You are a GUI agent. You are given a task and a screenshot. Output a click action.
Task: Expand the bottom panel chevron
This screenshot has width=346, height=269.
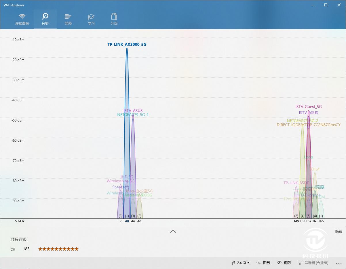pyautogui.click(x=173, y=231)
